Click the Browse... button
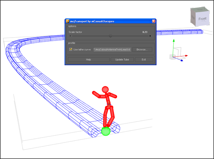Image resolution: width=214 pixels, height=159 pixels. click(142, 49)
